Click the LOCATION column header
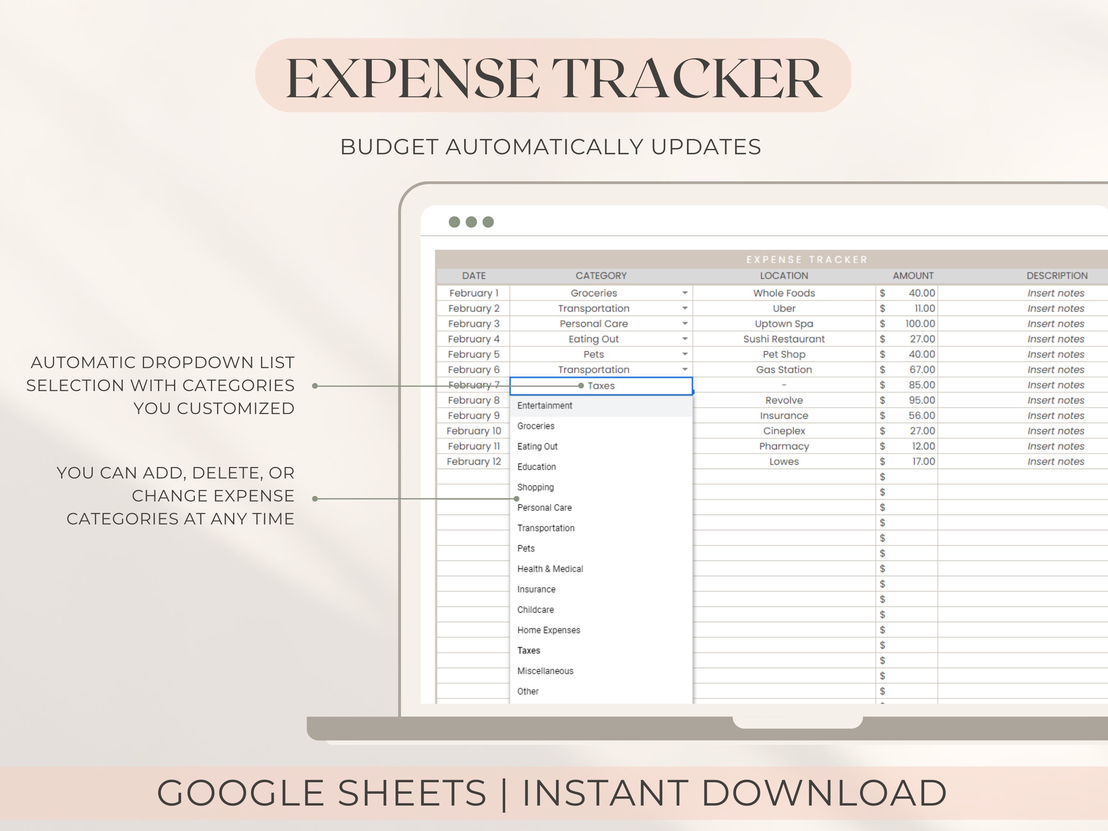This screenshot has width=1108, height=831. coord(784,275)
